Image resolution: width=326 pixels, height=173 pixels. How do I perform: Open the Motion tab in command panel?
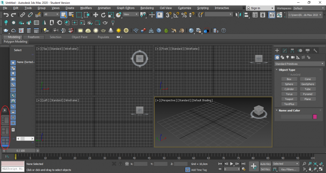click(x=300, y=50)
